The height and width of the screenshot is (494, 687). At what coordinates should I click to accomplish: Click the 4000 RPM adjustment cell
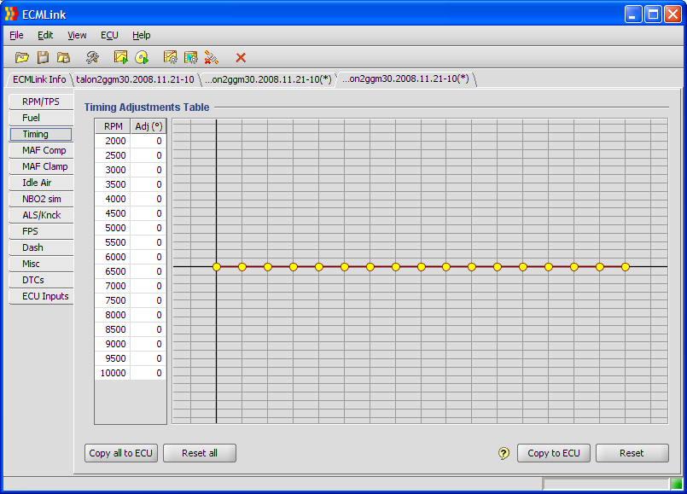[x=147, y=199]
